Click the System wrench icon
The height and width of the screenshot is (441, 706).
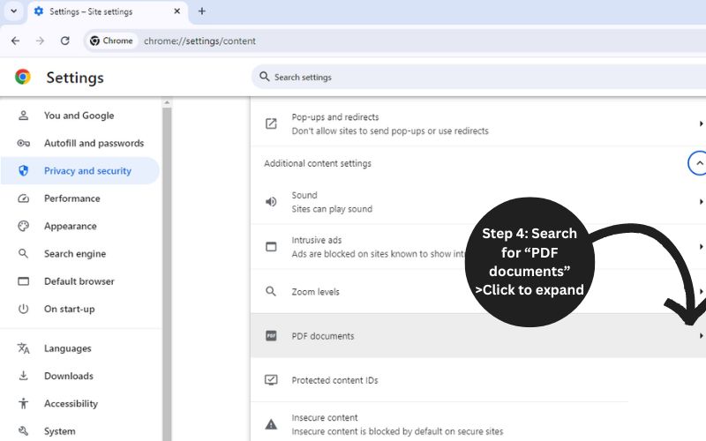coord(24,431)
